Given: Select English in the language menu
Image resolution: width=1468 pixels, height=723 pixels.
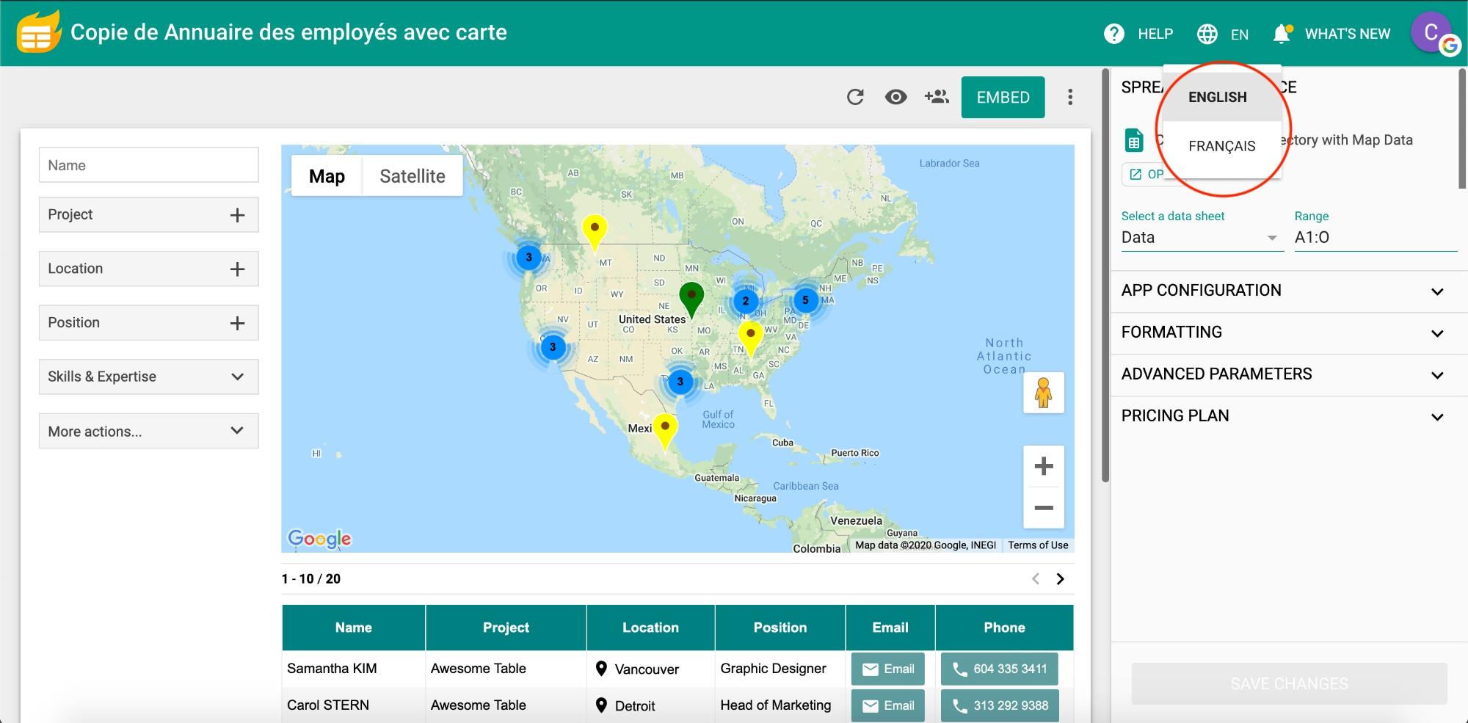Looking at the screenshot, I should [1222, 97].
